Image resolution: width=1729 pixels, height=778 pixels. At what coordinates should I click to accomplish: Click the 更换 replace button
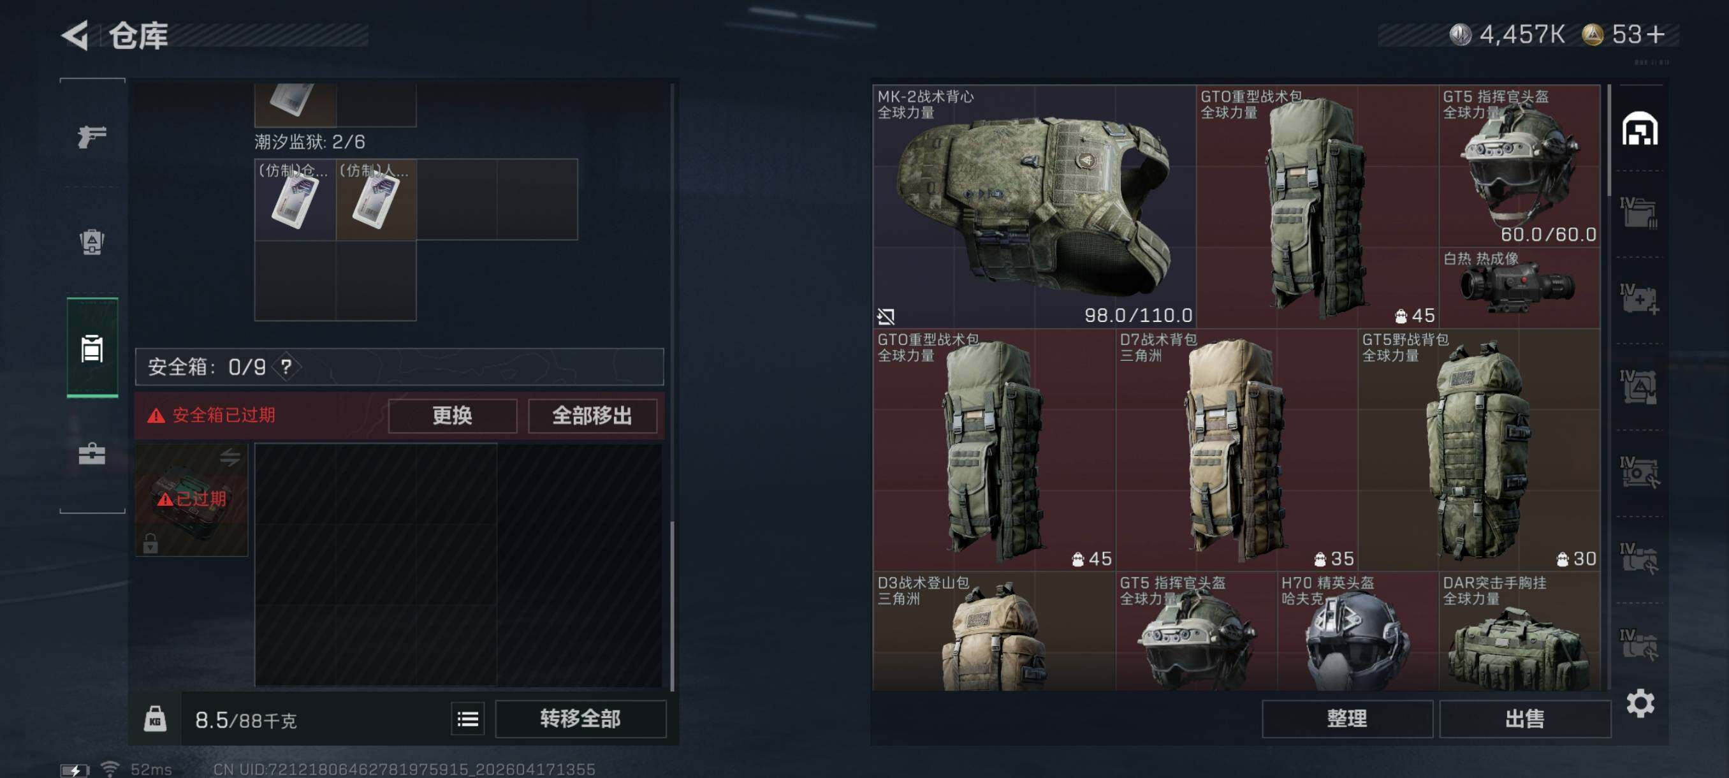pyautogui.click(x=453, y=416)
